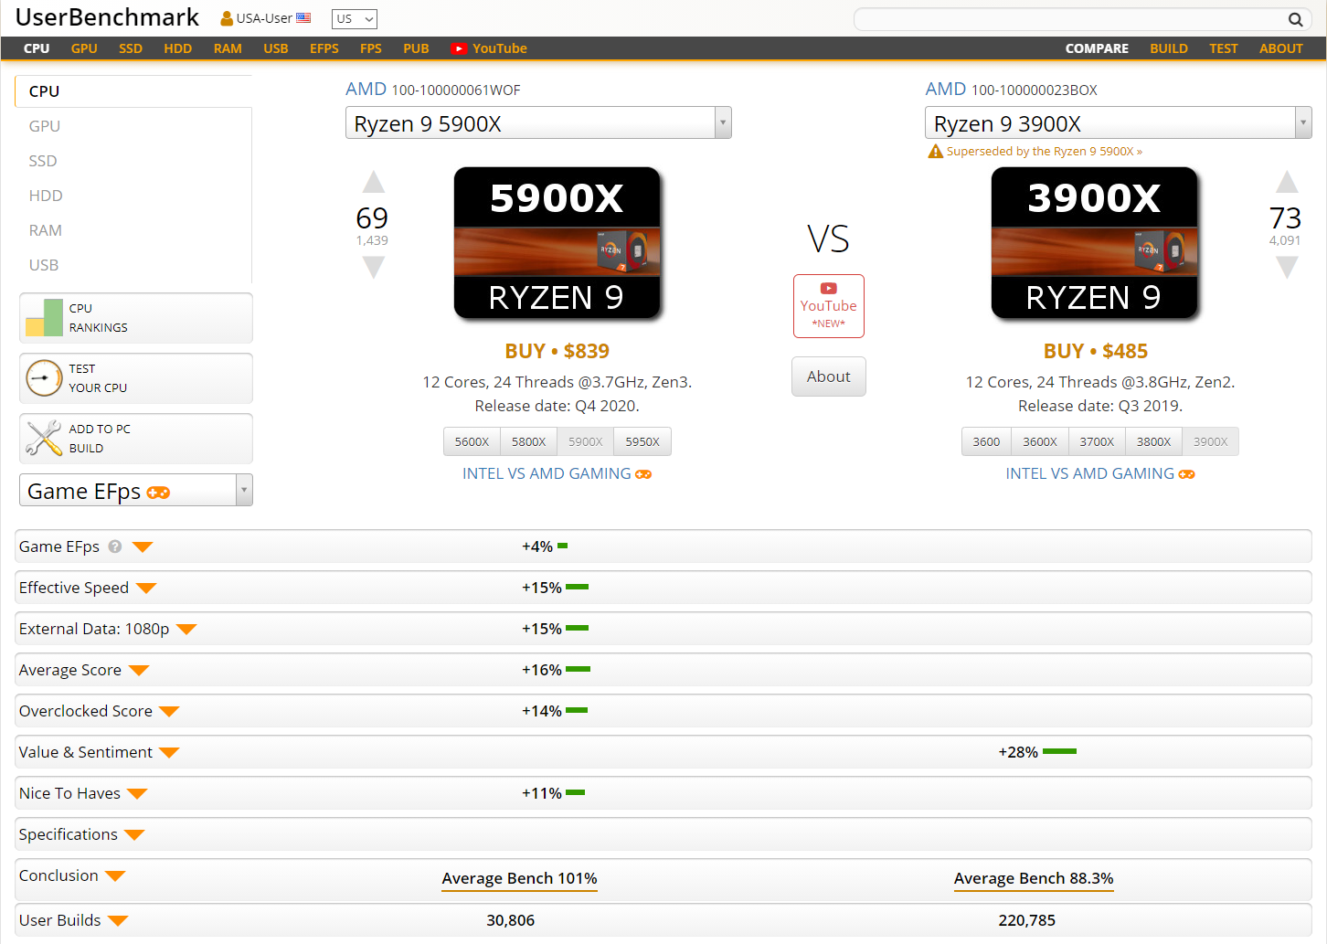Open Intel vs AMD Gaming link under 5900X
The height and width of the screenshot is (944, 1327).
(557, 473)
